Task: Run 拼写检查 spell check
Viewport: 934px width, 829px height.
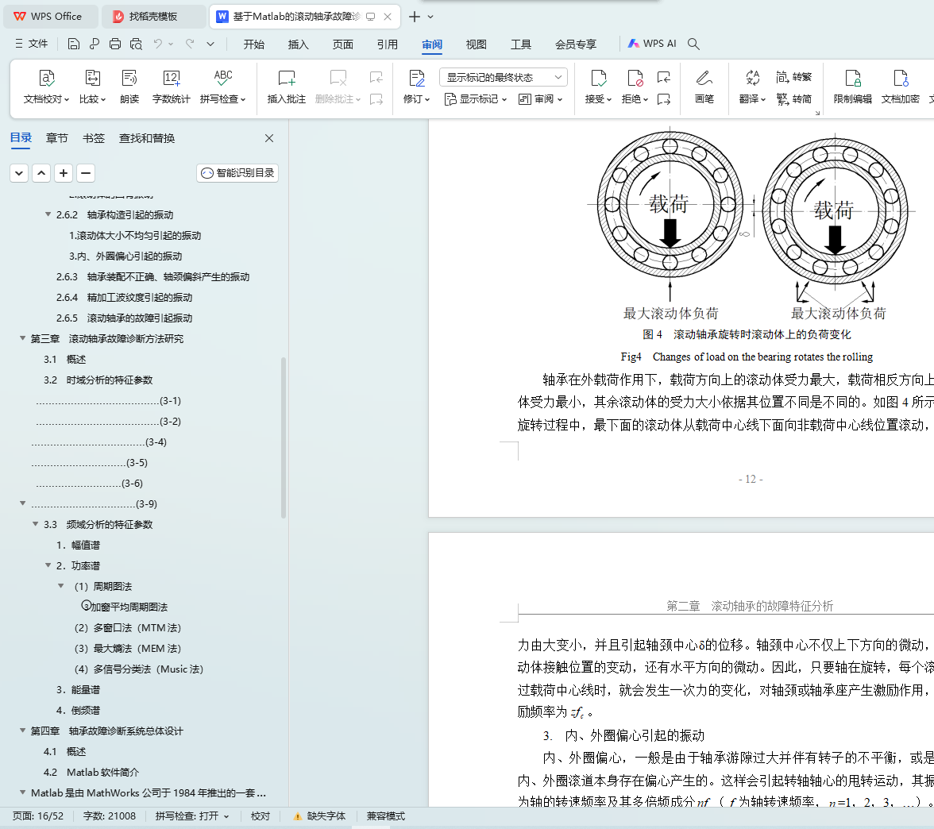Action: point(222,87)
